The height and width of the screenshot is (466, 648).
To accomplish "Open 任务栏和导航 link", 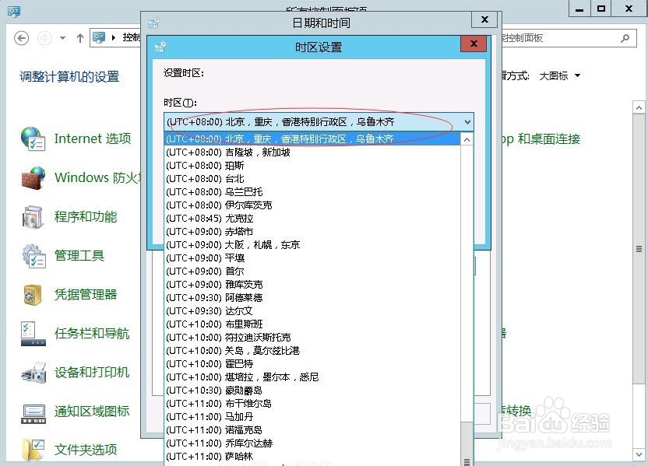I will [x=92, y=333].
